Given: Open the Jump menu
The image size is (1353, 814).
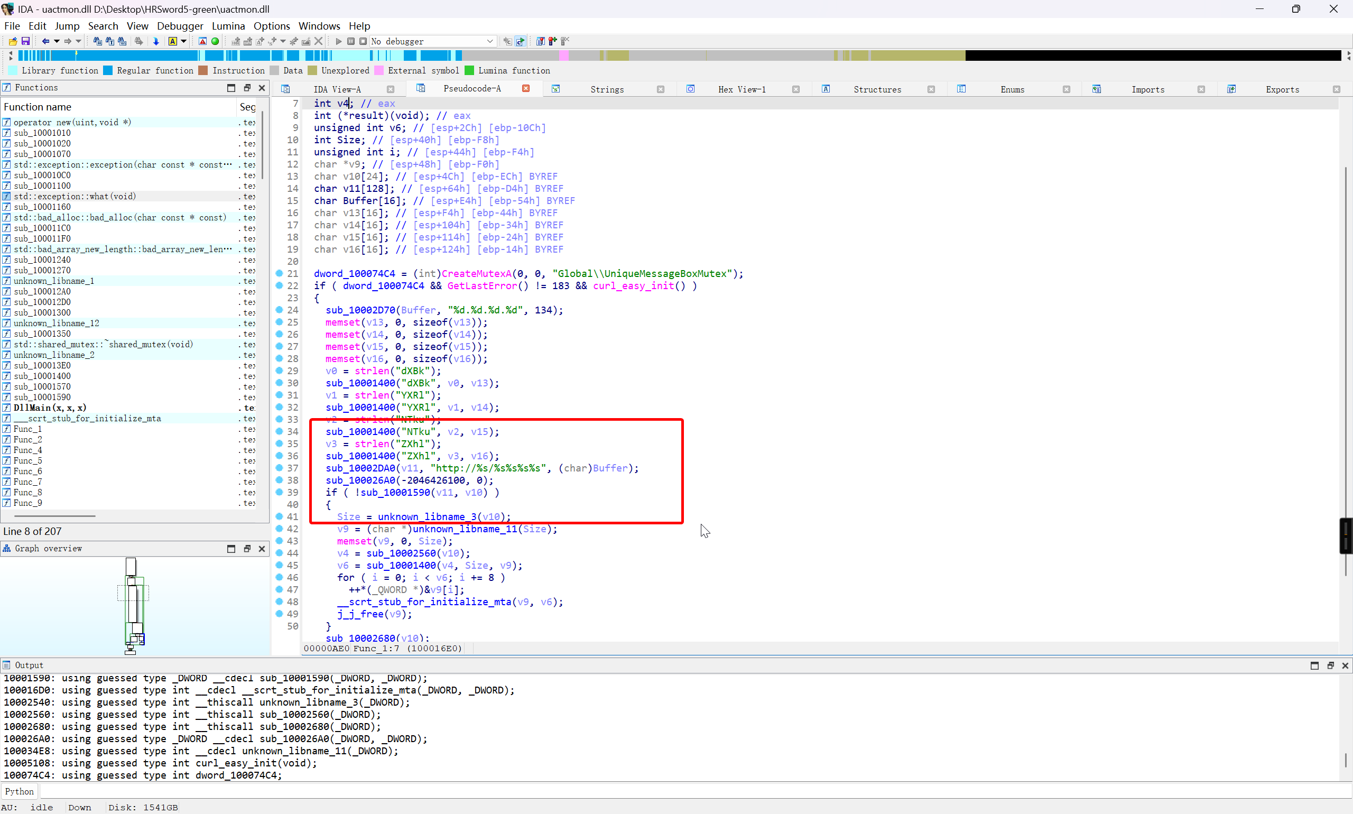Looking at the screenshot, I should (67, 26).
